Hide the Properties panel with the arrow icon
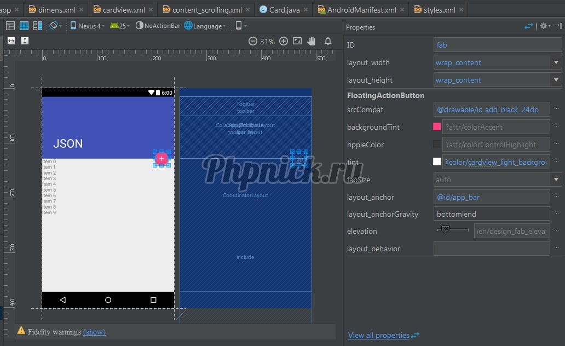Image resolution: width=565 pixels, height=346 pixels. pyautogui.click(x=559, y=26)
